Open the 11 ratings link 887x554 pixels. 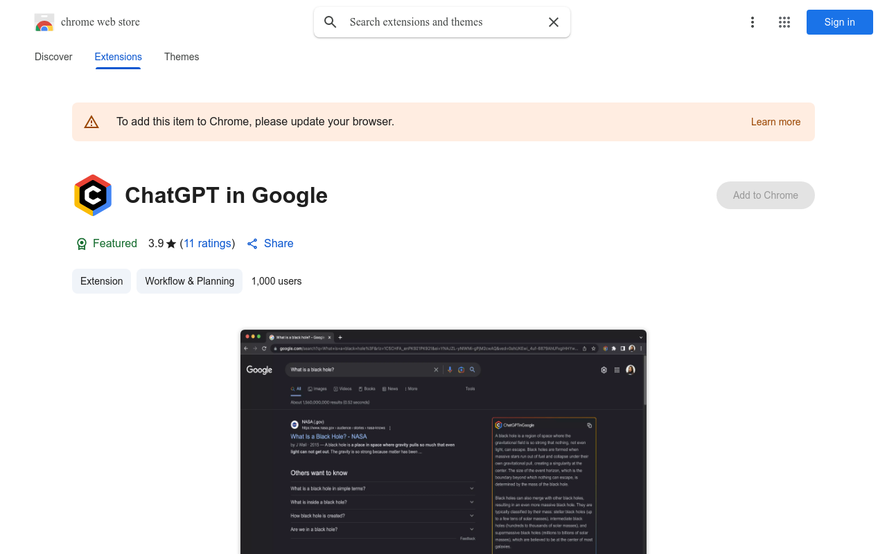(x=207, y=243)
